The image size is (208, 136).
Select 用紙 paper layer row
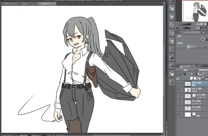click(192, 114)
